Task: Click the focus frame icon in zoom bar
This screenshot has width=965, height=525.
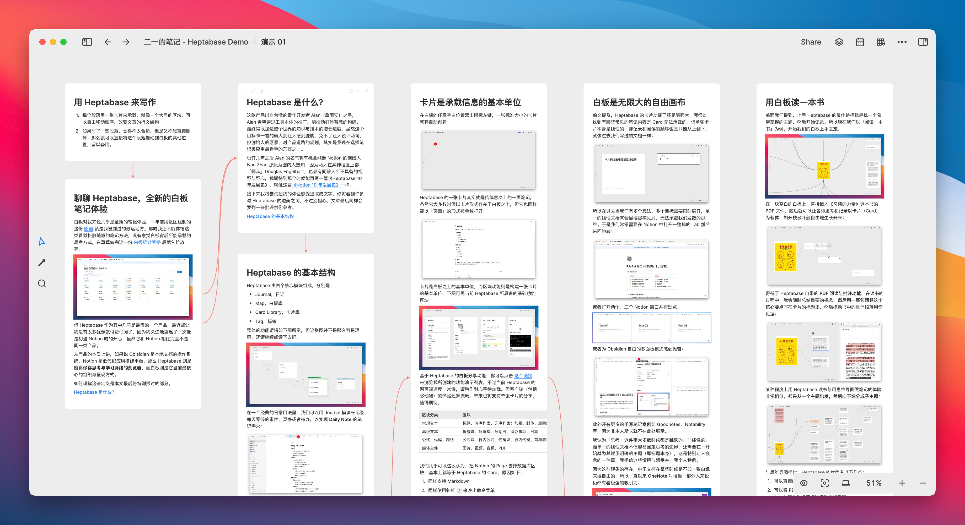Action: (x=824, y=483)
